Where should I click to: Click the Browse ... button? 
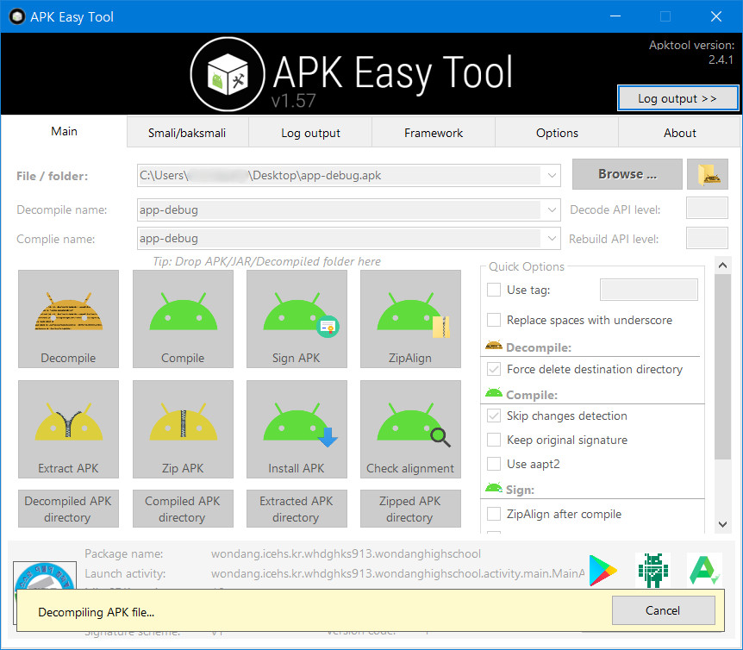pyautogui.click(x=627, y=174)
